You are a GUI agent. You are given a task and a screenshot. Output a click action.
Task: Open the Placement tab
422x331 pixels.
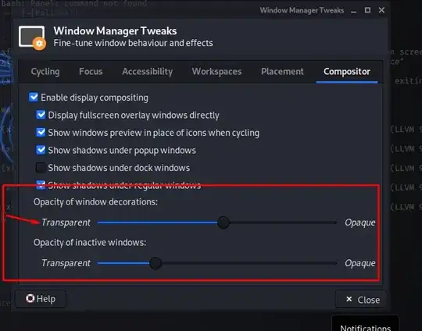(282, 72)
